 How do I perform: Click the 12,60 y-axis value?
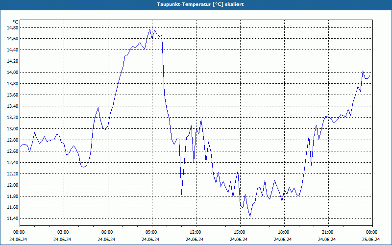12,151
